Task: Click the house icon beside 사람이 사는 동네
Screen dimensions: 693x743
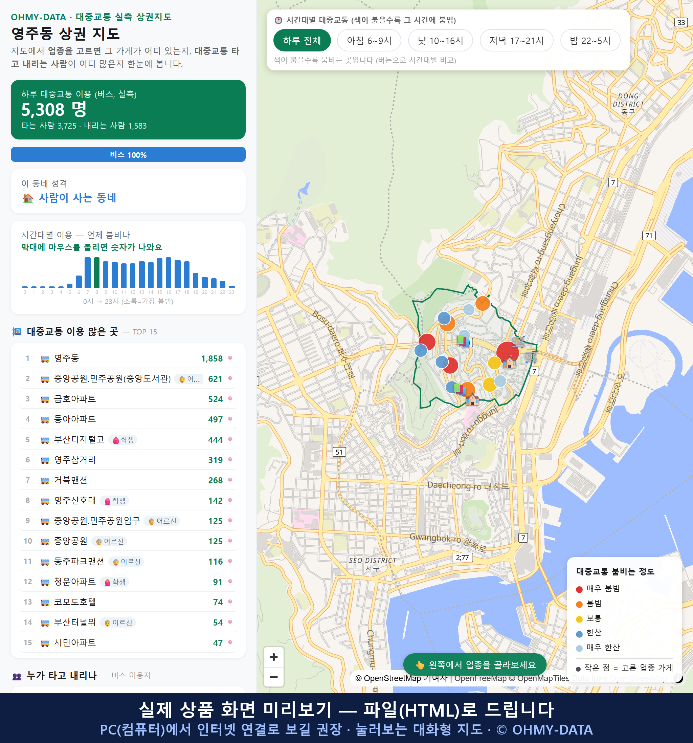Action: click(x=28, y=198)
